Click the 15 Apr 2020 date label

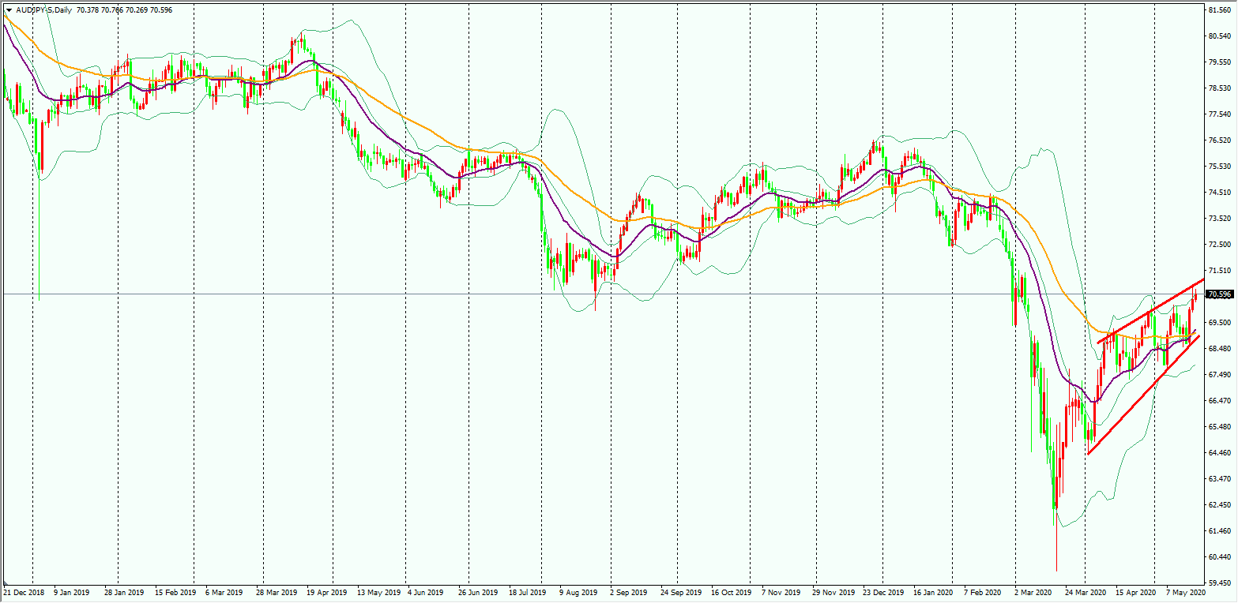[1135, 591]
